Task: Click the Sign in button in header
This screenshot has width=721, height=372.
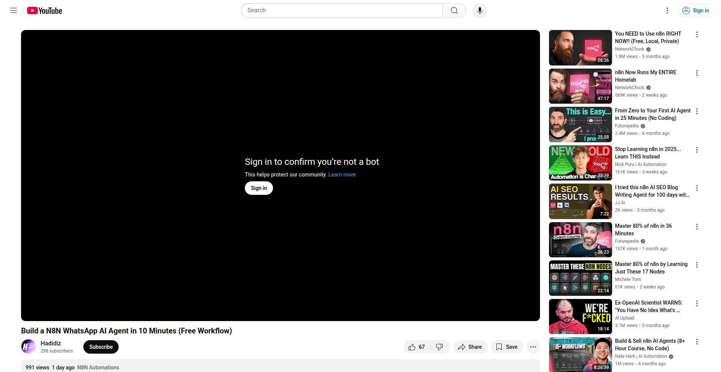Action: (x=696, y=10)
